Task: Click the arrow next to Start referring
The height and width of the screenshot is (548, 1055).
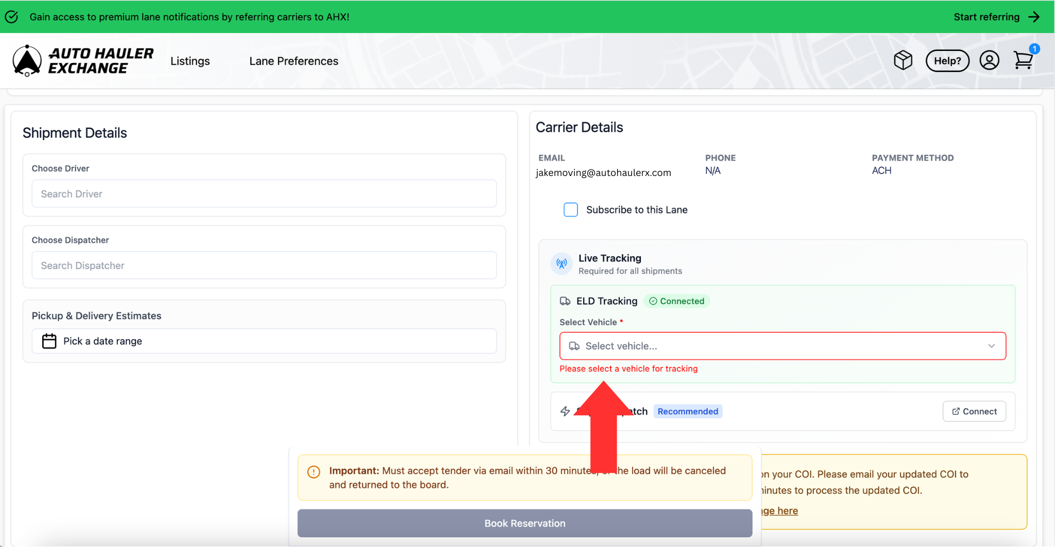Action: pyautogui.click(x=1033, y=17)
